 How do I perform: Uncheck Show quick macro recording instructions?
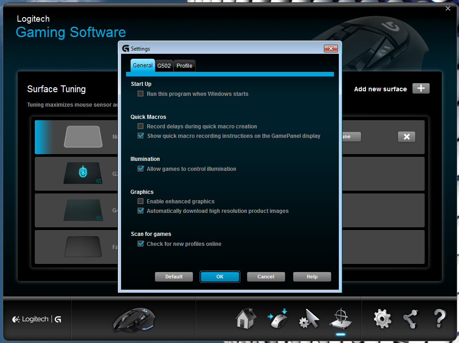point(141,136)
